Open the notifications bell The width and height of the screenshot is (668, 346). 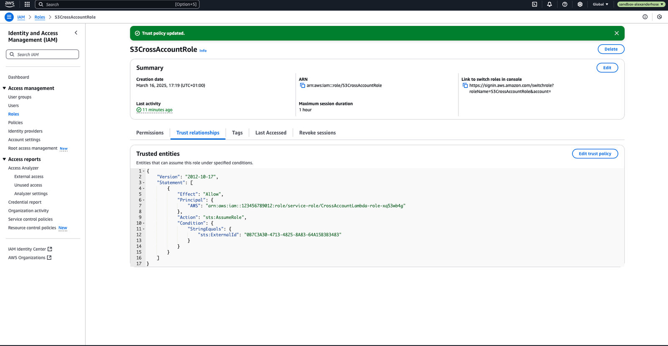[x=549, y=4]
